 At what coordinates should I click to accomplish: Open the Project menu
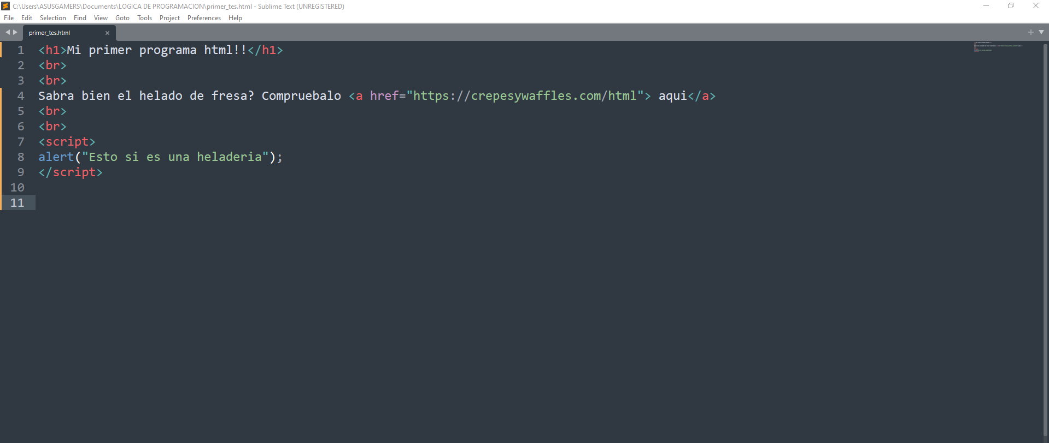click(169, 18)
